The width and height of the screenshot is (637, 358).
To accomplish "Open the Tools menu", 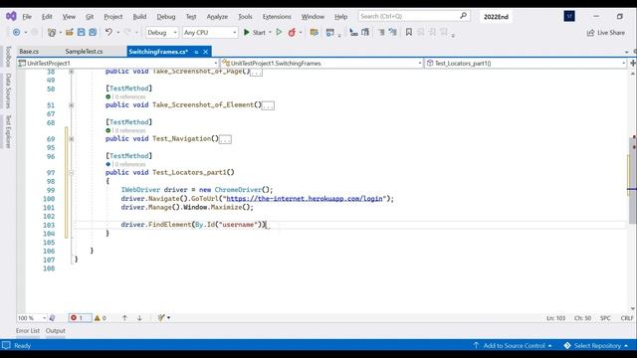I will (245, 17).
